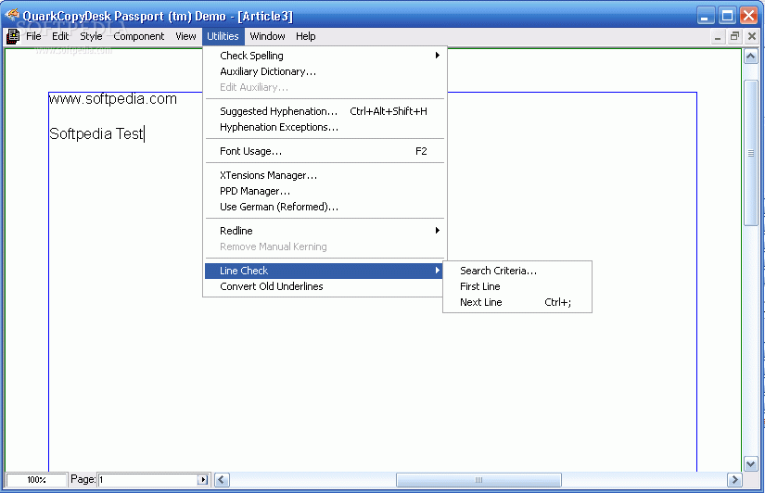The height and width of the screenshot is (493, 765).
Task: Select the highlighted Line Check item
Action: [x=324, y=271]
